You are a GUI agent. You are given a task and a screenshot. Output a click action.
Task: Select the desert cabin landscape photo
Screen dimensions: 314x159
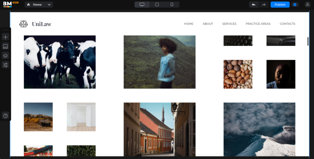pos(38,117)
